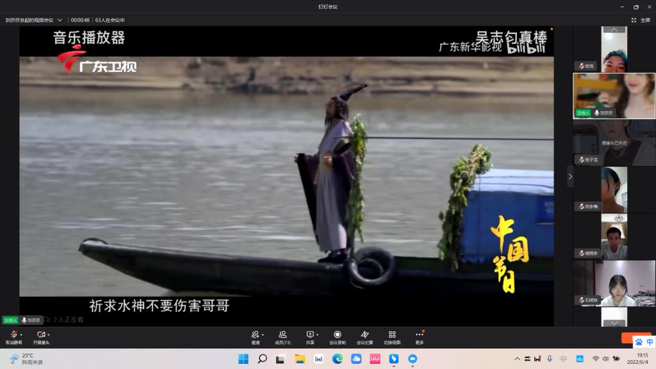Enter 全屏 fullscreen mode
Image resolution: width=656 pixels, height=369 pixels.
coord(641,20)
